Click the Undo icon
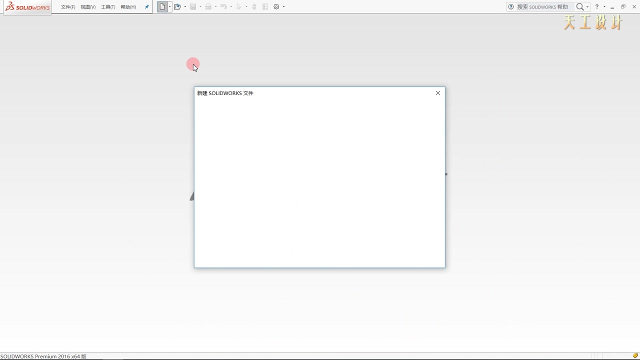This screenshot has width=640, height=360. tap(223, 7)
